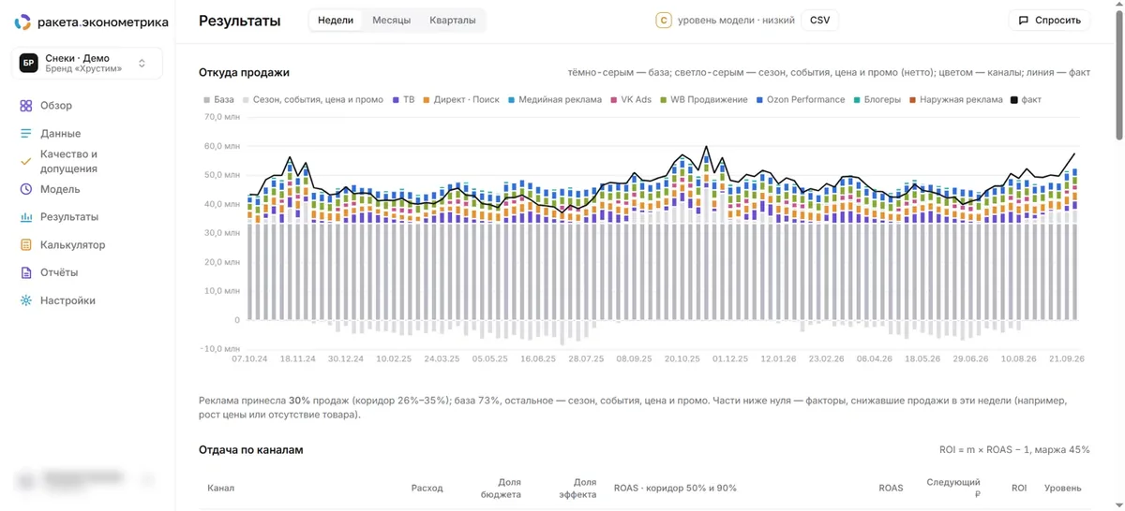
Task: Click the Следующий ₽ column header
Action: [x=953, y=488]
